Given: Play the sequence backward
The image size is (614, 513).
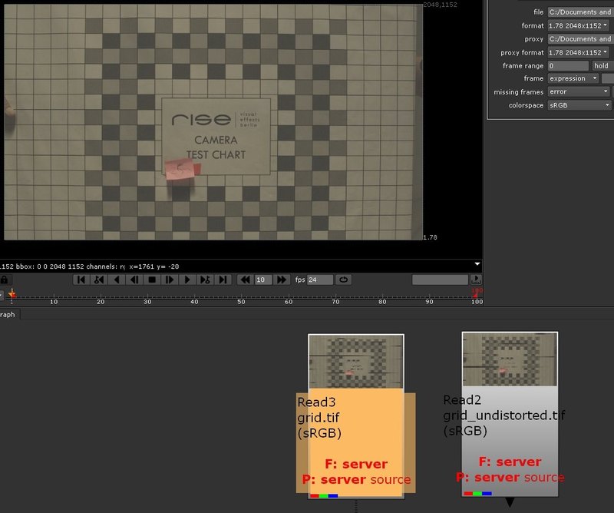Looking at the screenshot, I should pyautogui.click(x=117, y=280).
